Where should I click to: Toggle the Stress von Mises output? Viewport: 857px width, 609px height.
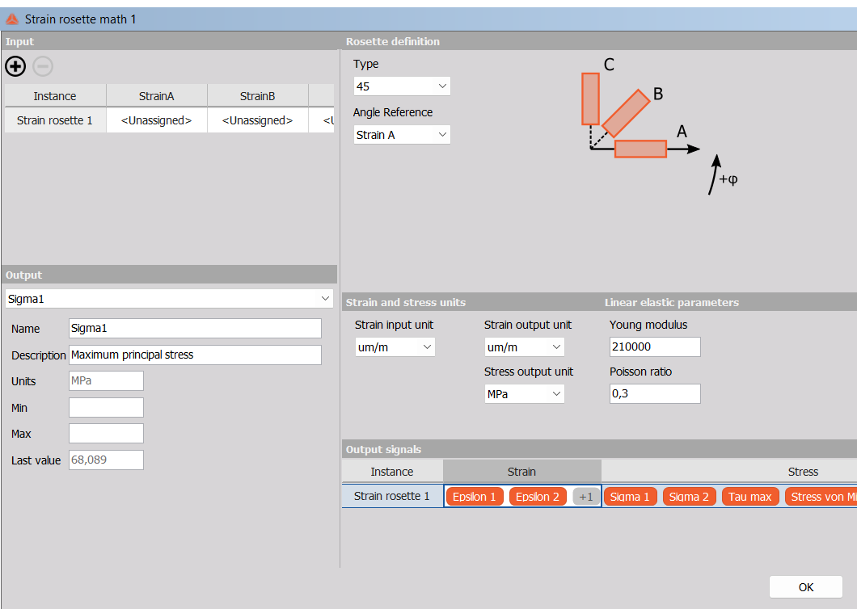point(821,497)
